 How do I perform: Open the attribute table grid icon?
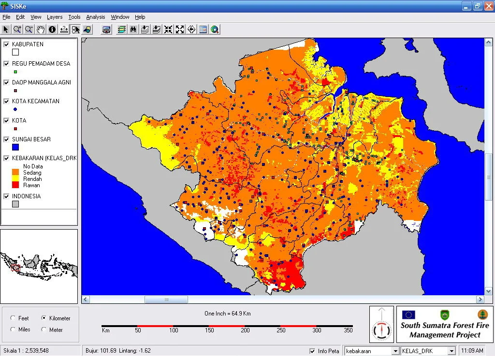point(203,29)
